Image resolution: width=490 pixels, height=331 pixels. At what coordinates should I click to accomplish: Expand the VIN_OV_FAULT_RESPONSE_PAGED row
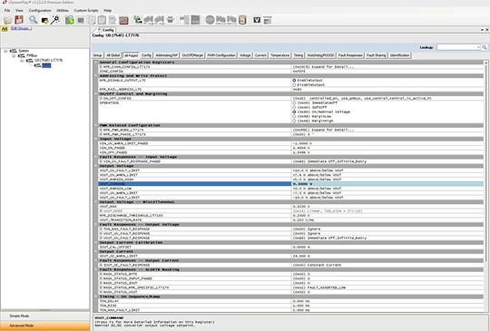101,161
